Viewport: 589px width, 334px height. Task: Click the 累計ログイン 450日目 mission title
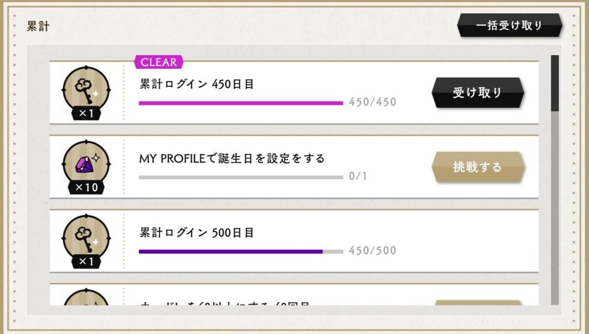pos(197,84)
